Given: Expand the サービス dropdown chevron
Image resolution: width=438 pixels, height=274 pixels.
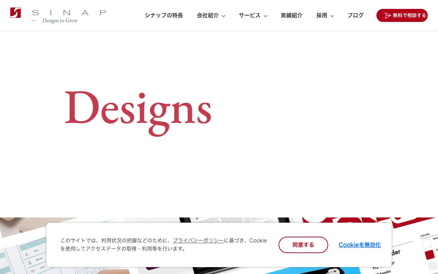Looking at the screenshot, I should pos(266,16).
